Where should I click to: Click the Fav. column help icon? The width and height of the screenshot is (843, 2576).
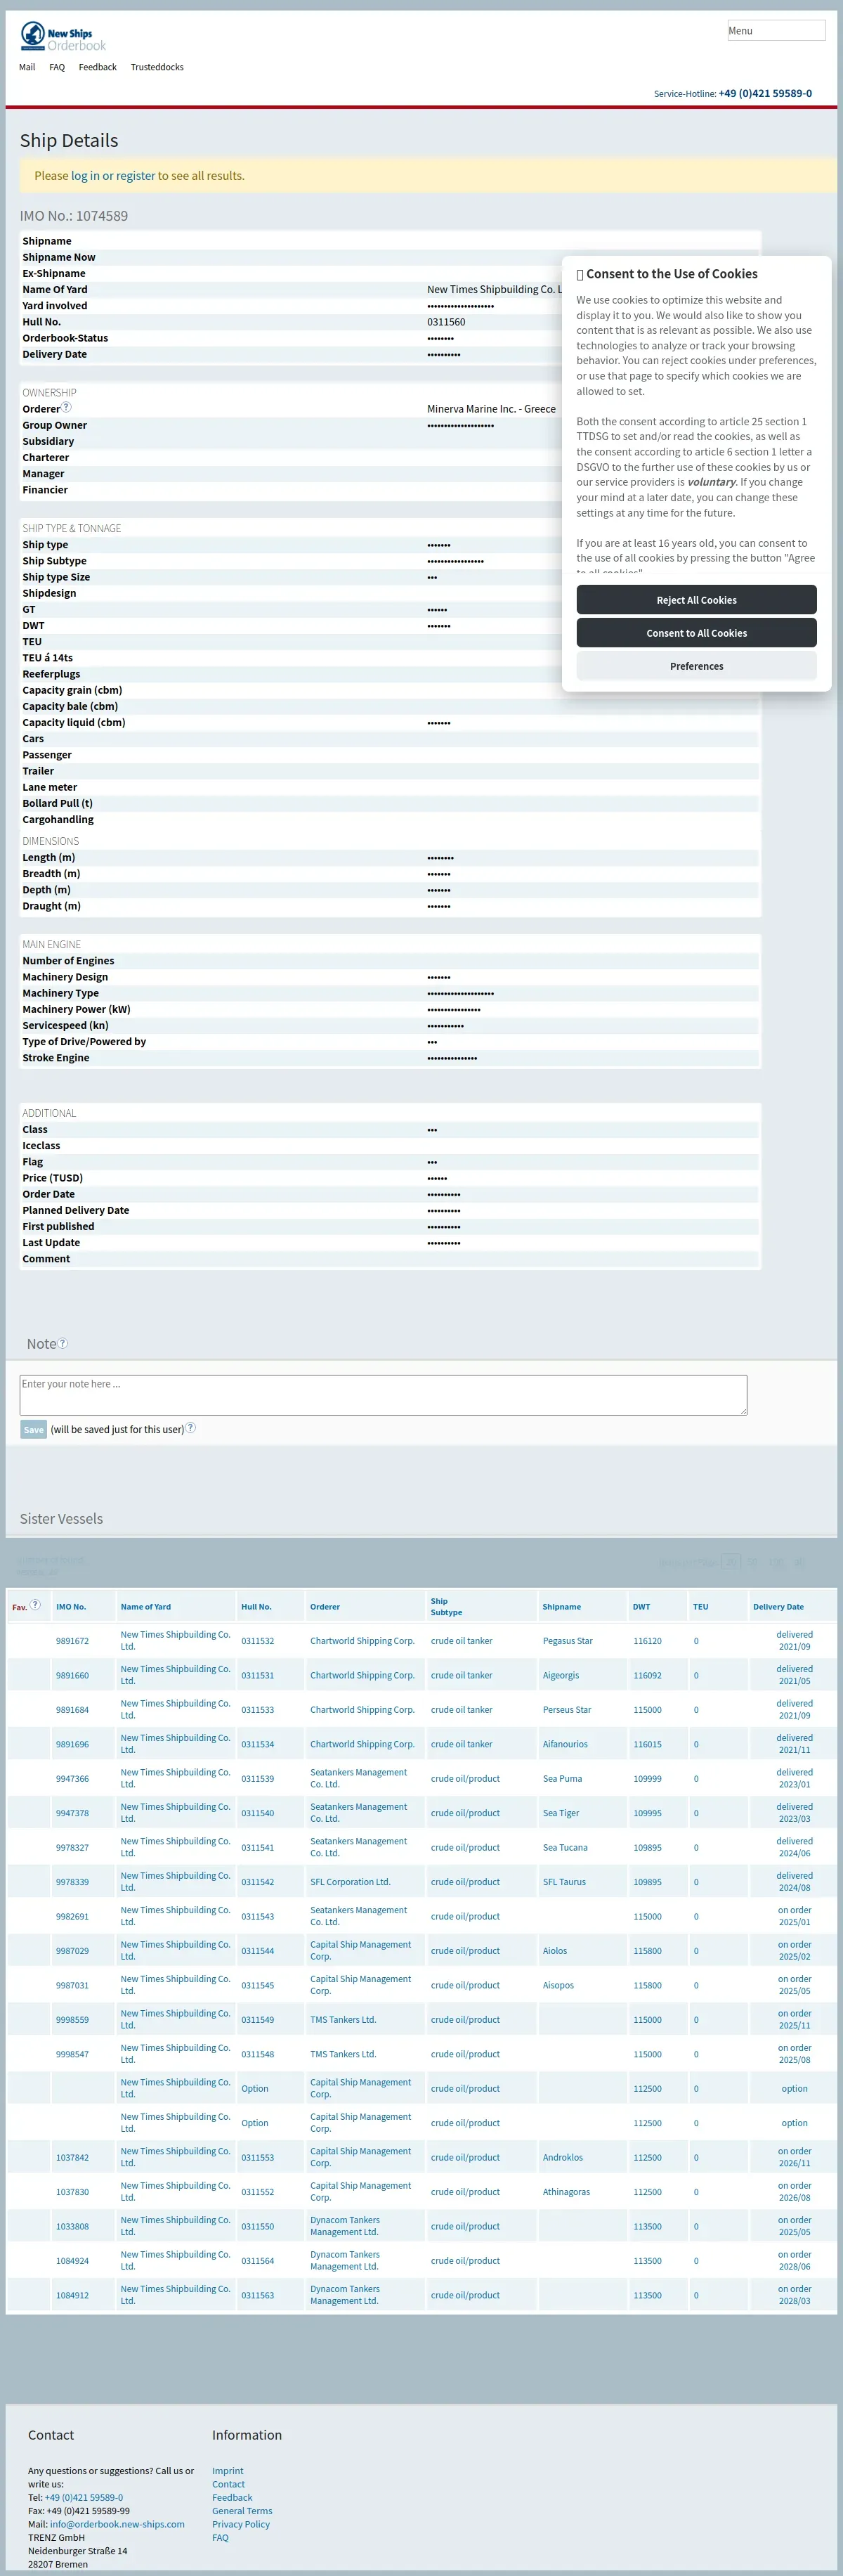pos(35,1605)
